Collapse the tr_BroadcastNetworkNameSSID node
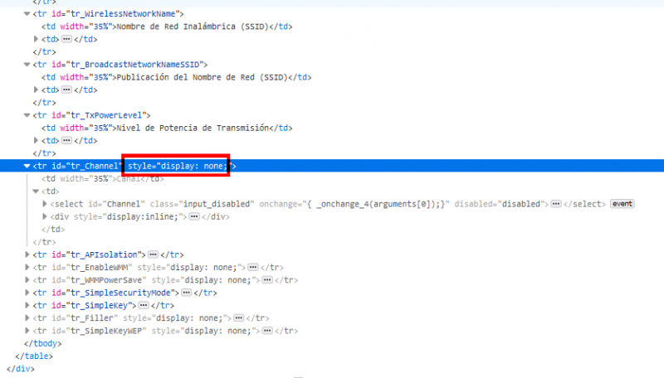The width and height of the screenshot is (664, 378). [x=27, y=64]
